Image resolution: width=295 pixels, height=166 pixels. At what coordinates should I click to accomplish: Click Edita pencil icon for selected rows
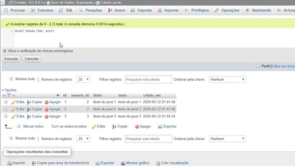(94, 127)
